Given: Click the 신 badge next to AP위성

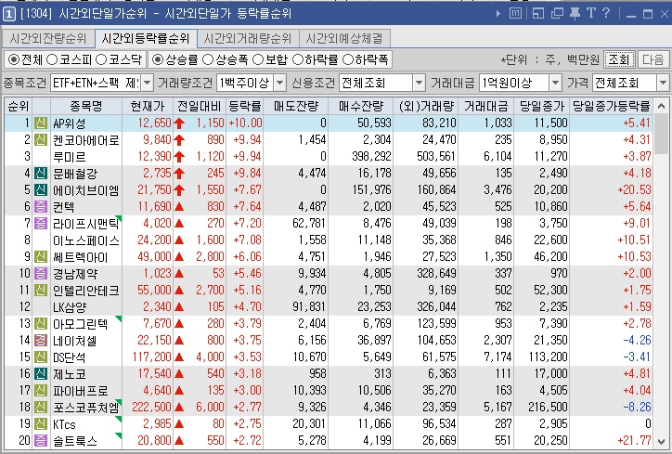Looking at the screenshot, I should (x=41, y=123).
